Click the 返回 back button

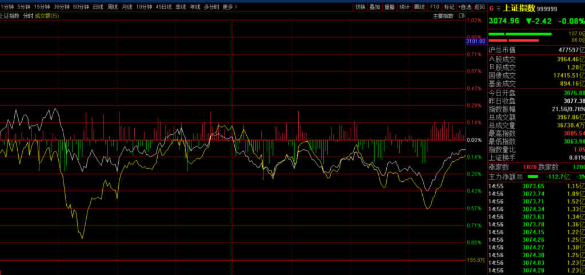(479, 7)
